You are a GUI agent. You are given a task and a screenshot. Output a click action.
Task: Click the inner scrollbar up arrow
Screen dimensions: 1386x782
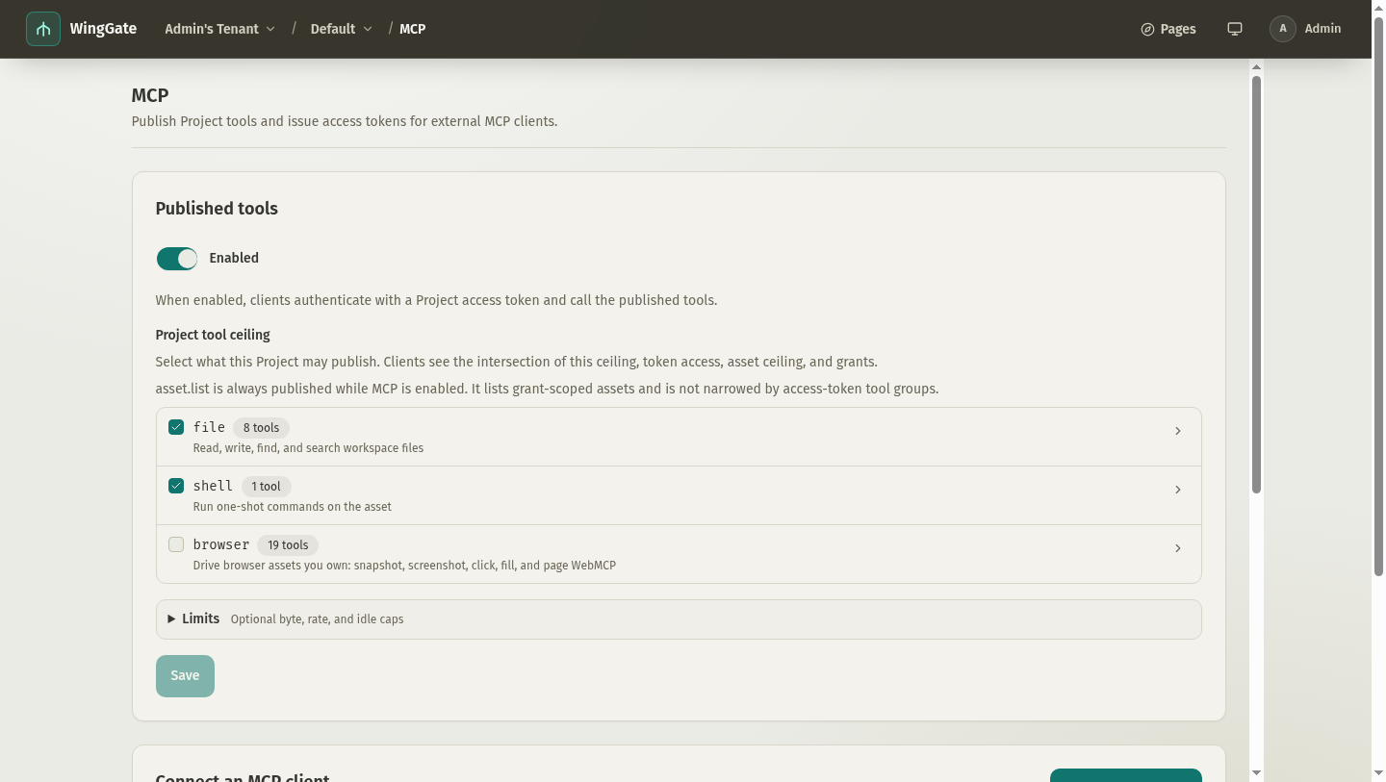pos(1256,66)
